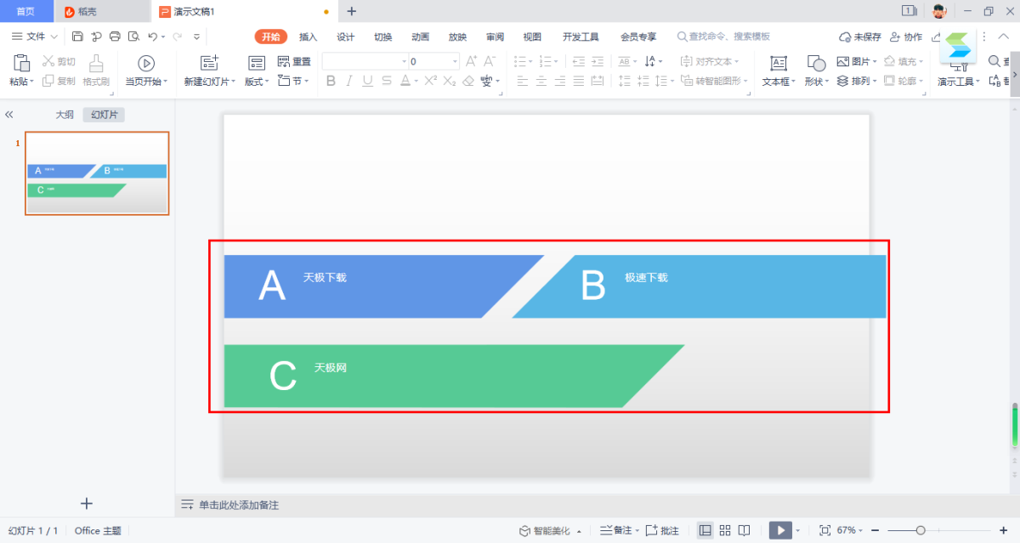Viewport: 1020px width, 543px height.
Task: Toggle Italic formatting
Action: (349, 81)
